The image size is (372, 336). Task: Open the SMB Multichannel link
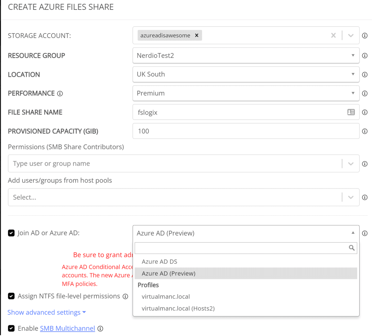[67, 328]
